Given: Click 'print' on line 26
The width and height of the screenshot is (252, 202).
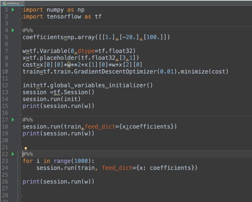Looking at the screenshot, I should [x=31, y=182].
